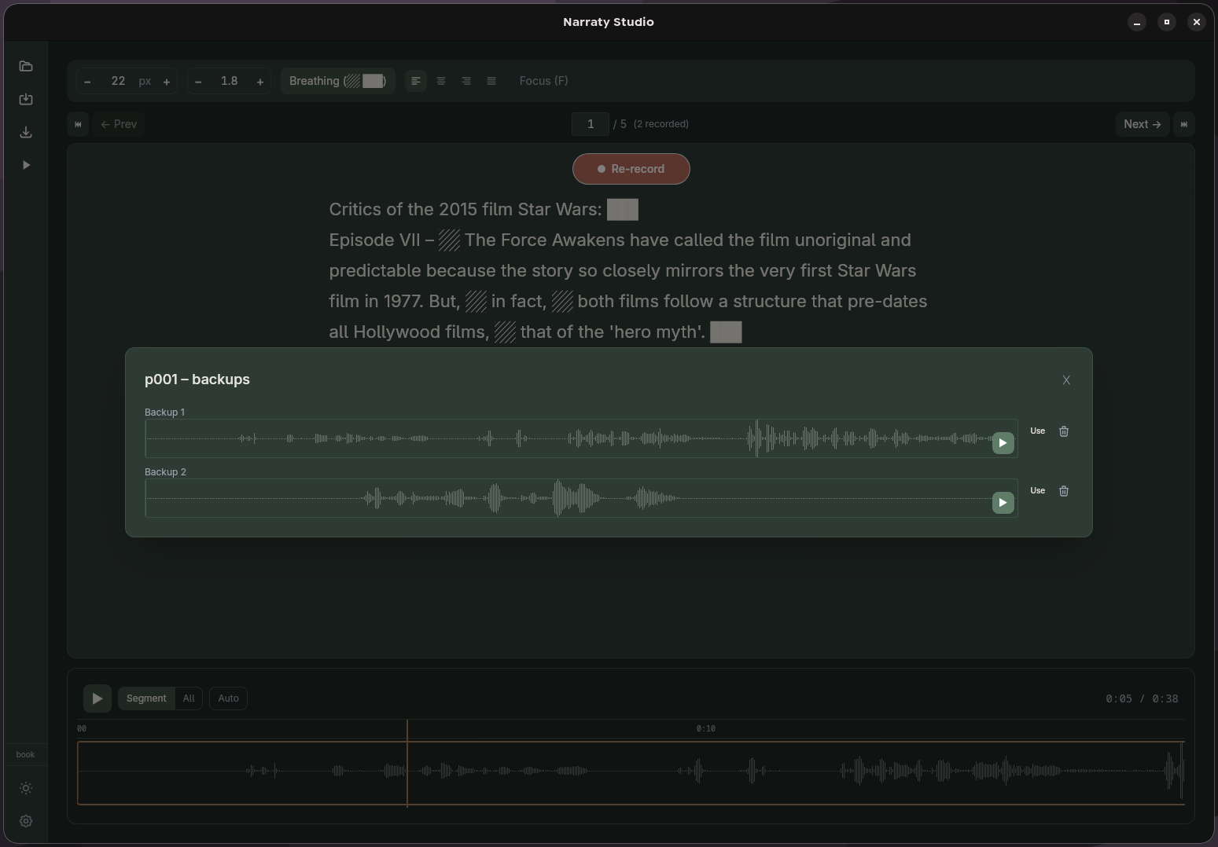1218x847 pixels.
Task: Switch playback mode to All
Action: (x=188, y=698)
